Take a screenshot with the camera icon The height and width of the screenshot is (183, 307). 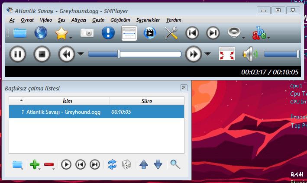point(87,33)
